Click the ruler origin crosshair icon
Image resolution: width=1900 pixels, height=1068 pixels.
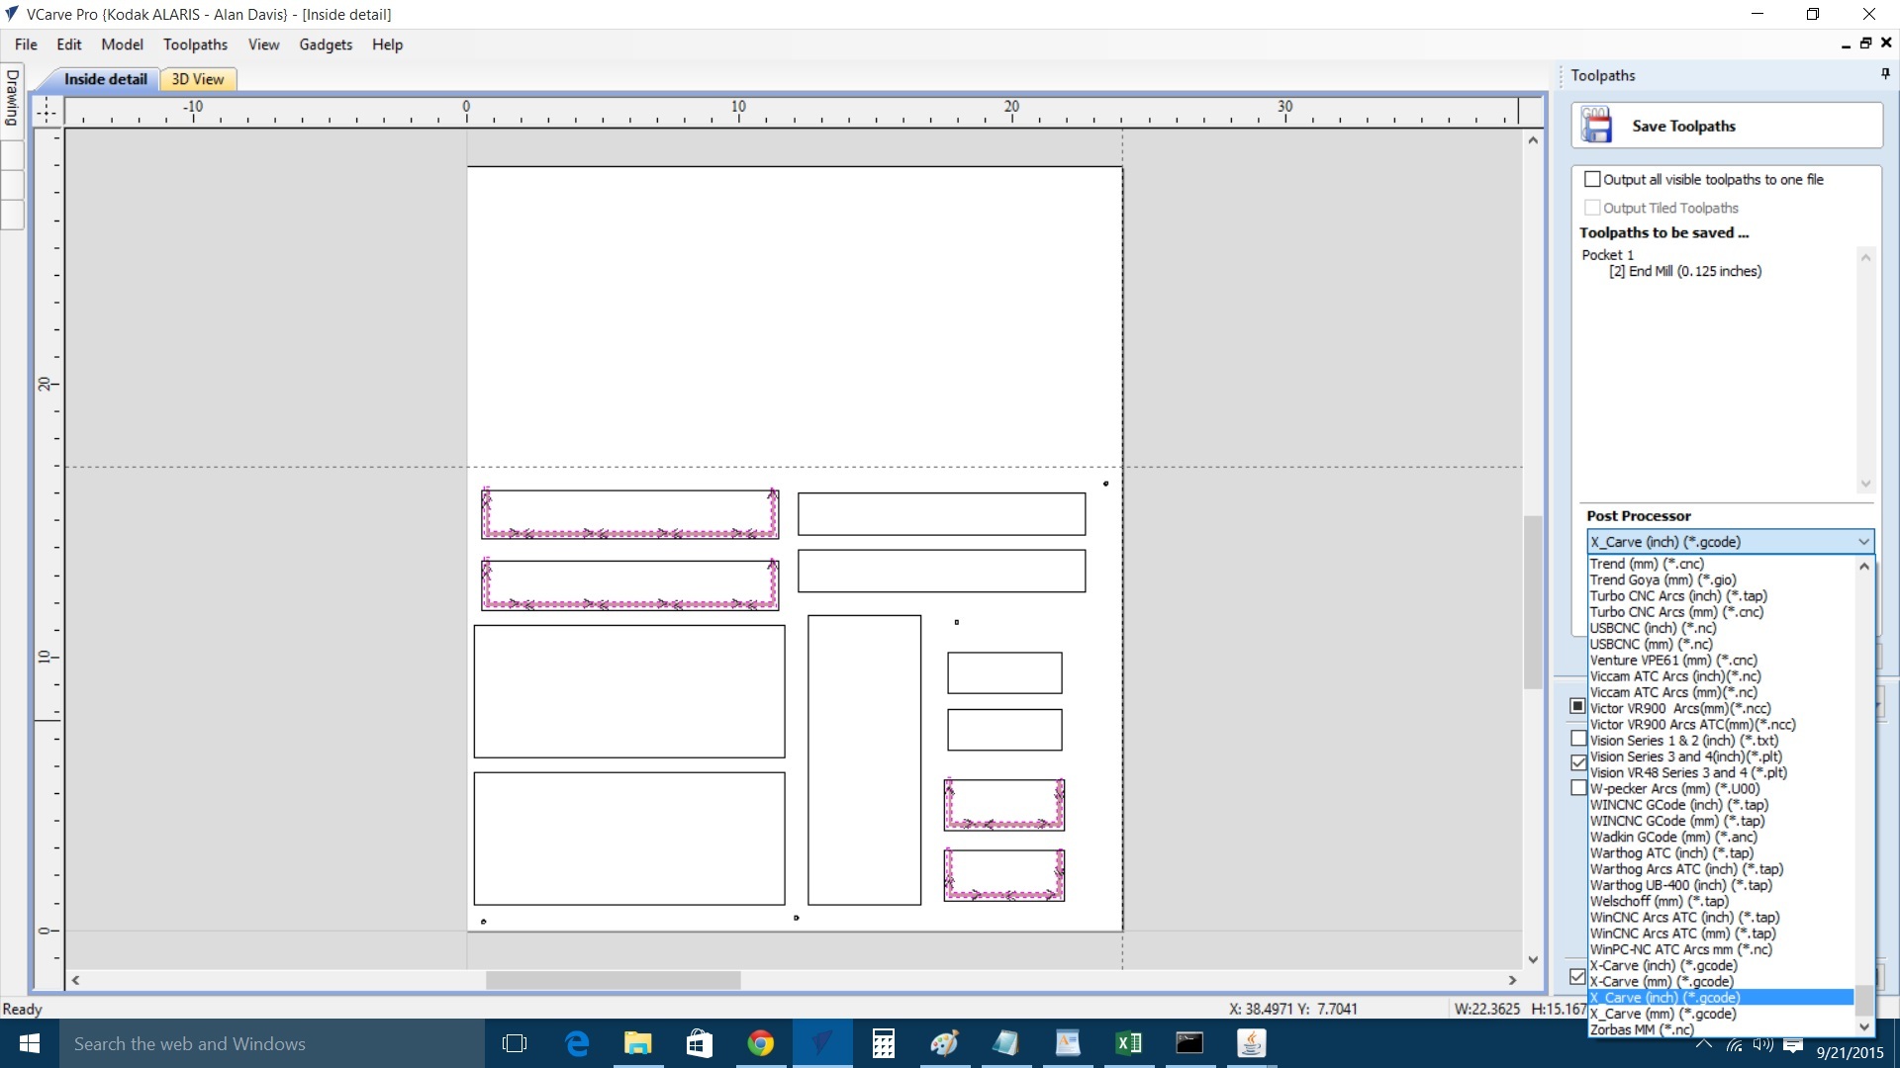[x=47, y=111]
